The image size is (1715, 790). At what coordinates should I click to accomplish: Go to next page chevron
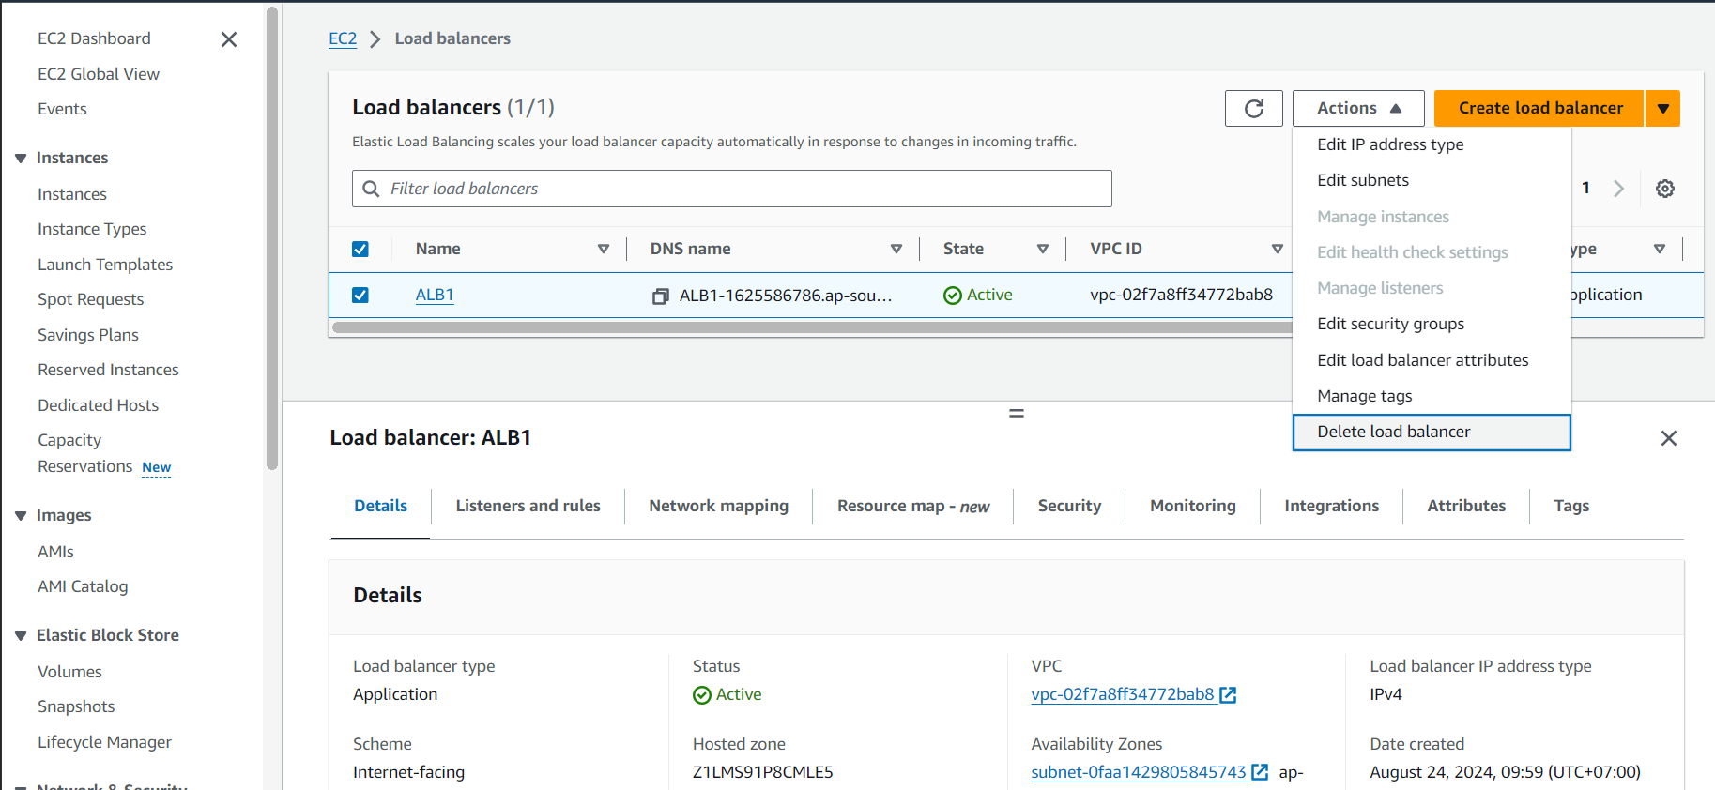[x=1618, y=189]
